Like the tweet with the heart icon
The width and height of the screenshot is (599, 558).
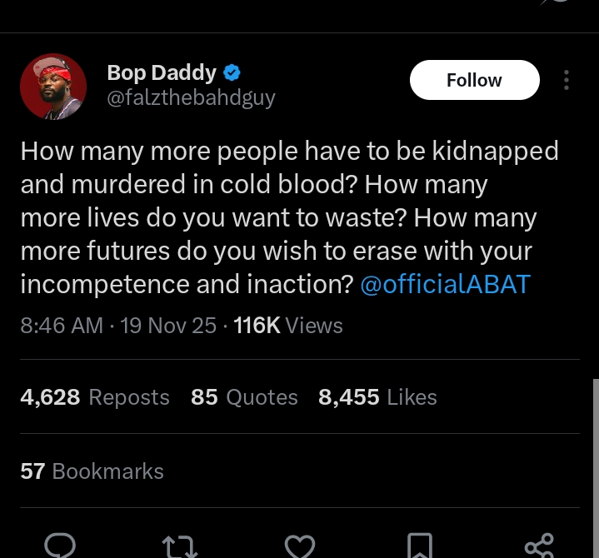click(300, 546)
